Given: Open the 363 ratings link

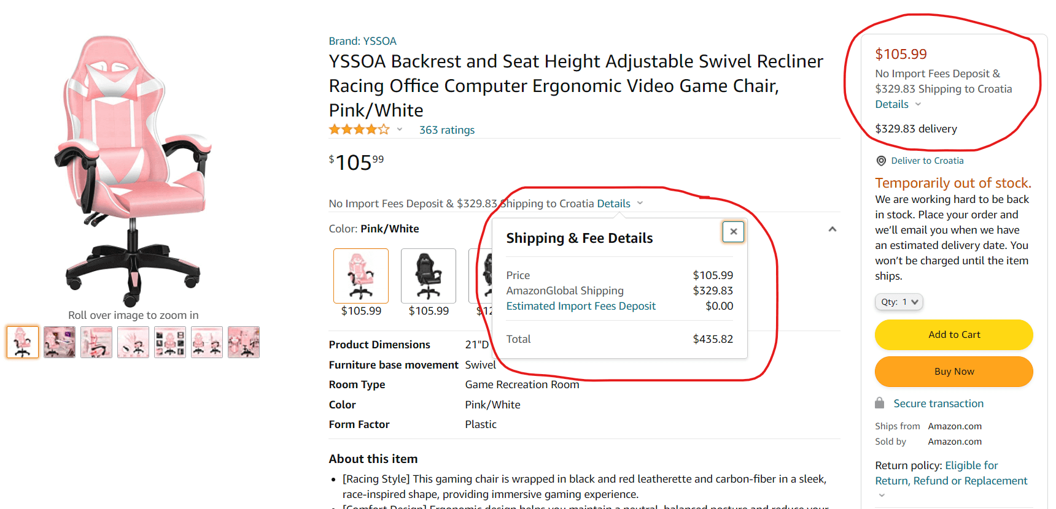Looking at the screenshot, I should 447,130.
